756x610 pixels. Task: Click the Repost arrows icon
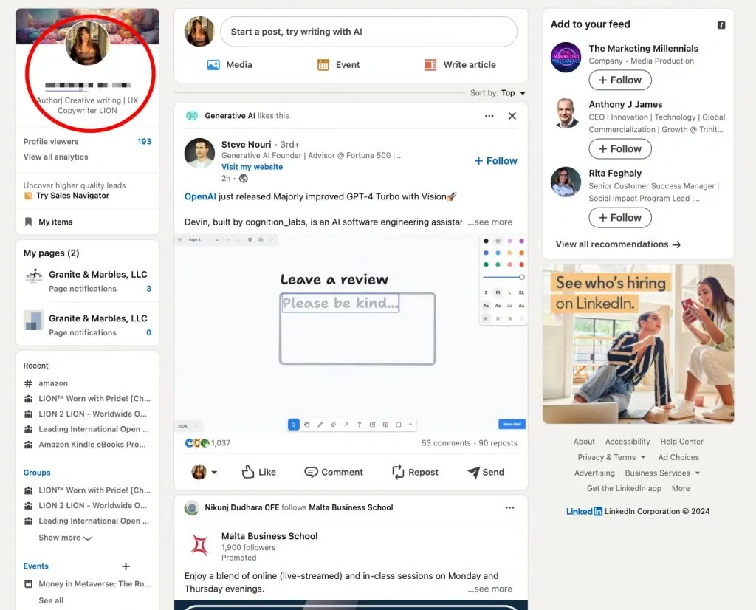point(398,472)
